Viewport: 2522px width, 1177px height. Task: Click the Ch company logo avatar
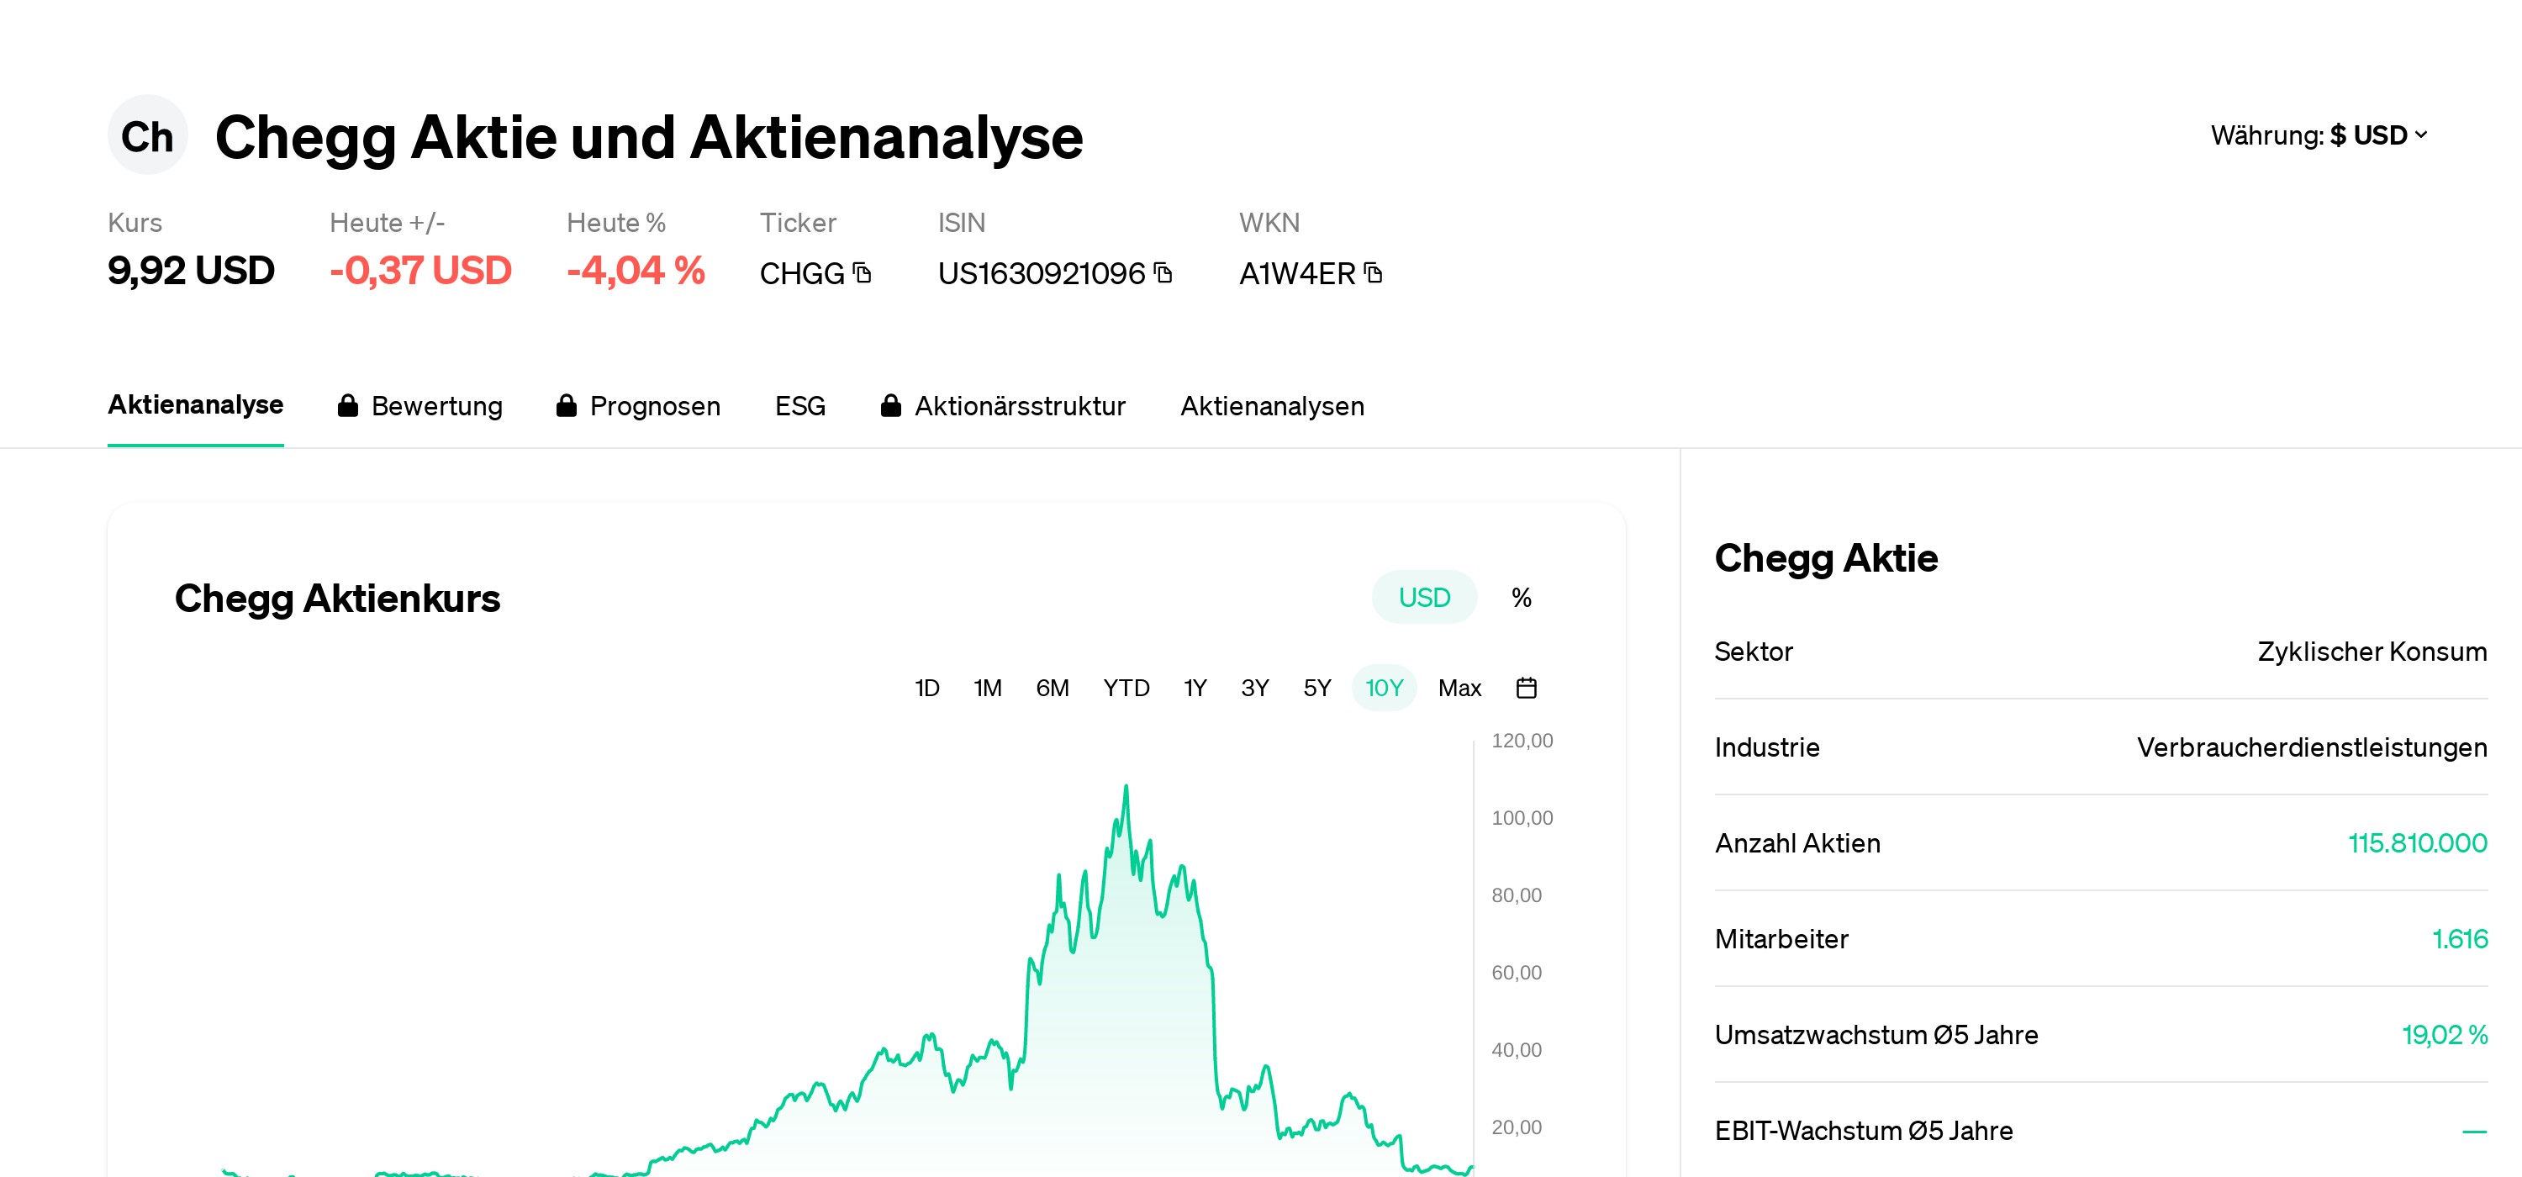pyautogui.click(x=148, y=135)
